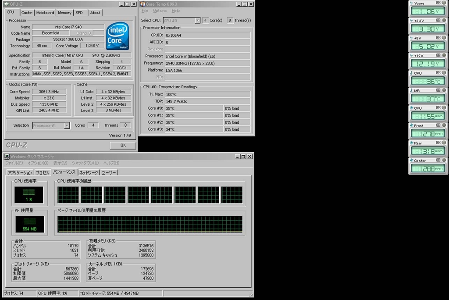Open the +12V widget settings icon
Screen dimensions: 449x300
[438, 55]
